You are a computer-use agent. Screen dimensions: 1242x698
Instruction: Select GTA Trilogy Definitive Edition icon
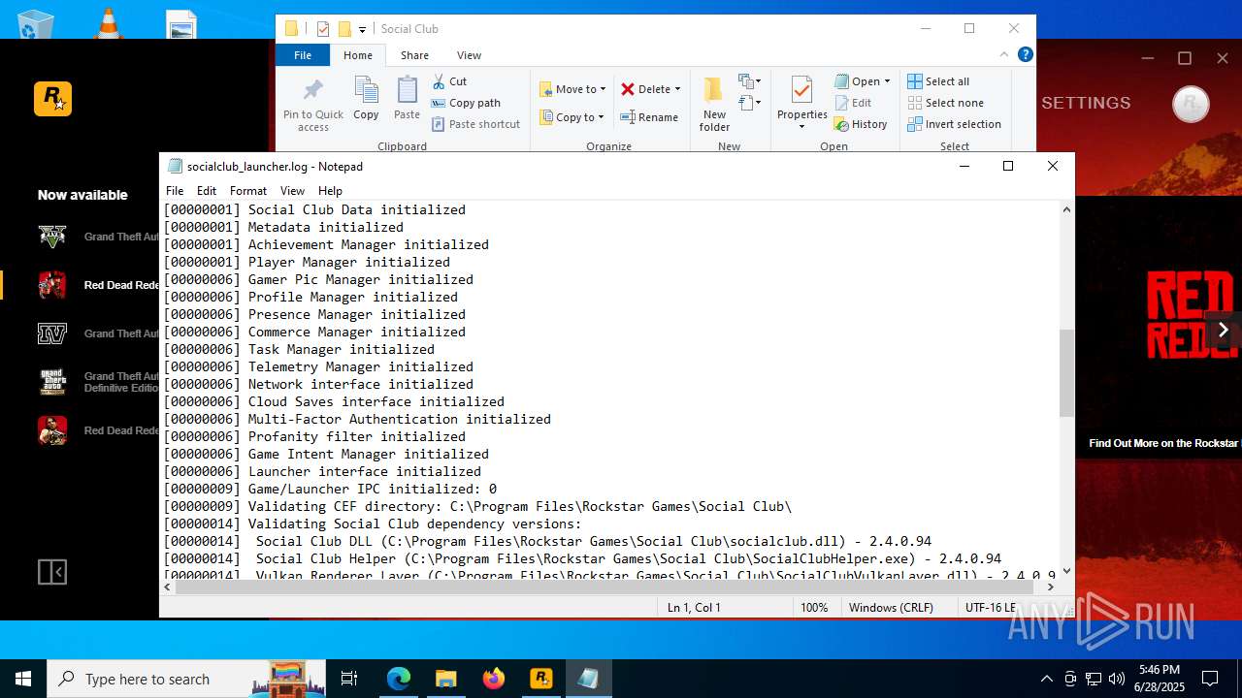(x=52, y=382)
